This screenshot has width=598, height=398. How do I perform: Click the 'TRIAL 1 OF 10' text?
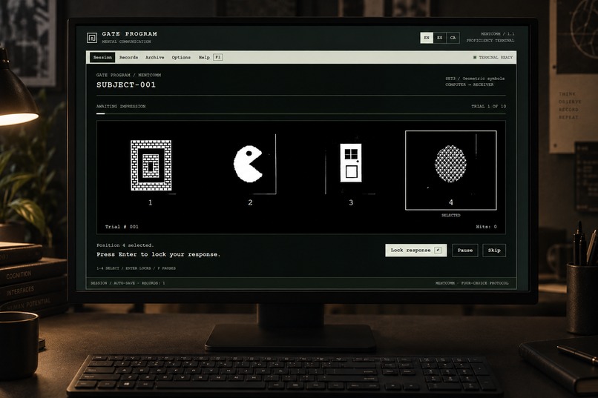pos(488,106)
